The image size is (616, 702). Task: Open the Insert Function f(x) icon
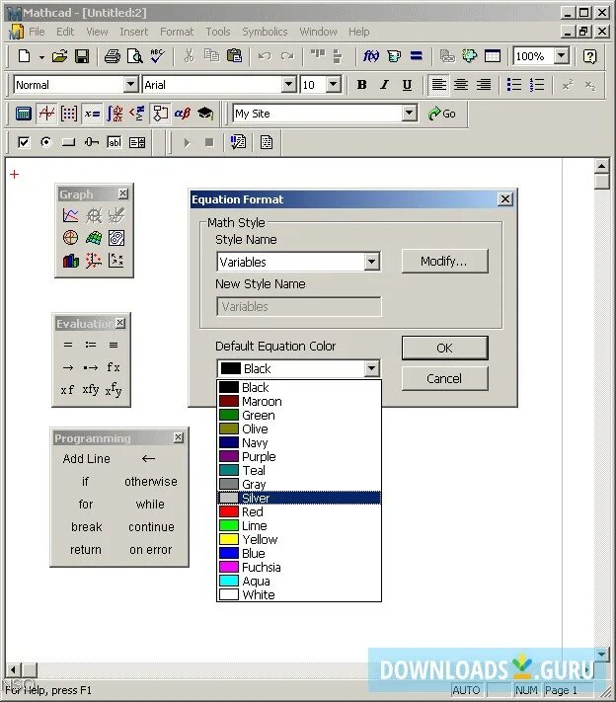tap(371, 56)
